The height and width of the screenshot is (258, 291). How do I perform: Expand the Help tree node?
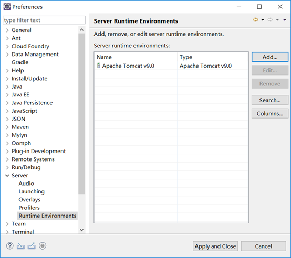click(7, 71)
